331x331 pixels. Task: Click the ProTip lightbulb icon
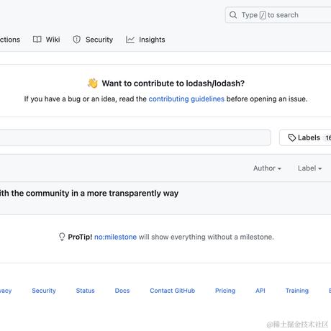click(62, 237)
